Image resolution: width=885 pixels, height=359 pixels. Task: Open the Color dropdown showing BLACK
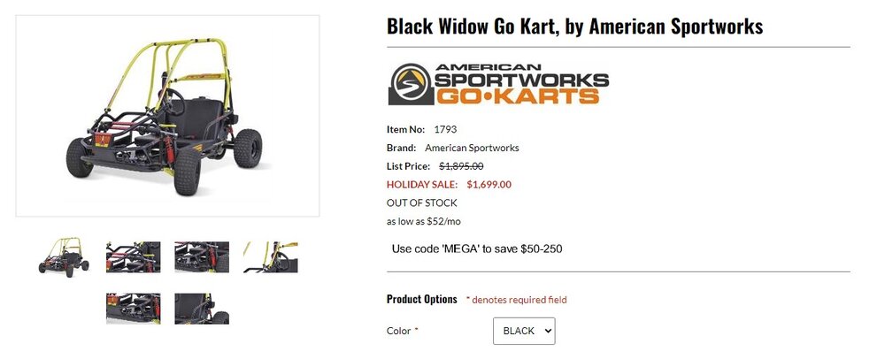click(x=524, y=331)
